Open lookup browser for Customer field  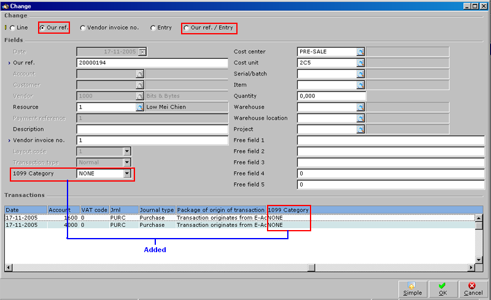[140, 85]
